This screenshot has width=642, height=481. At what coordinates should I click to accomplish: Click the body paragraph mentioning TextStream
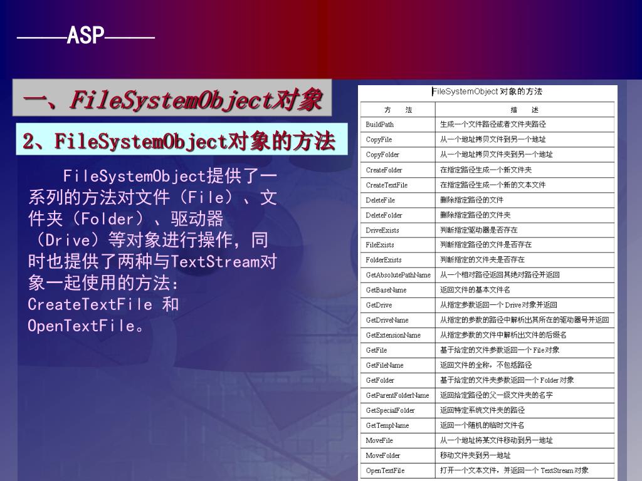pyautogui.click(x=152, y=251)
